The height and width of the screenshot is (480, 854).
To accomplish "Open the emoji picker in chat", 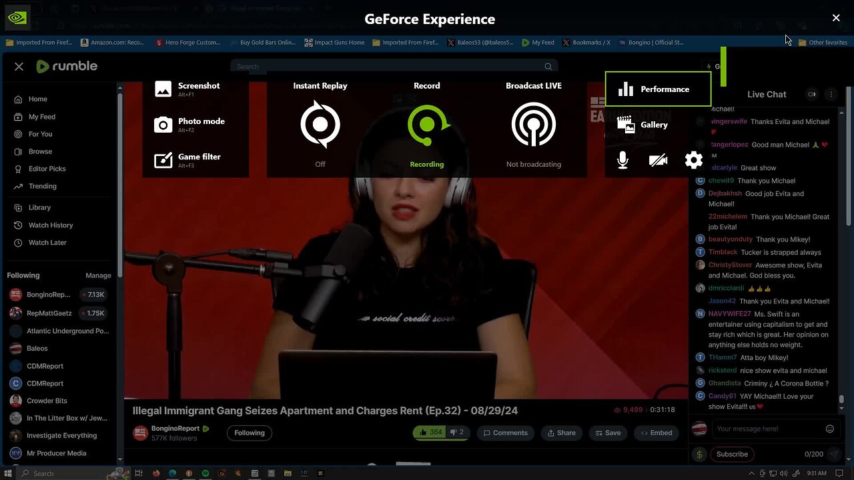I will point(830,429).
